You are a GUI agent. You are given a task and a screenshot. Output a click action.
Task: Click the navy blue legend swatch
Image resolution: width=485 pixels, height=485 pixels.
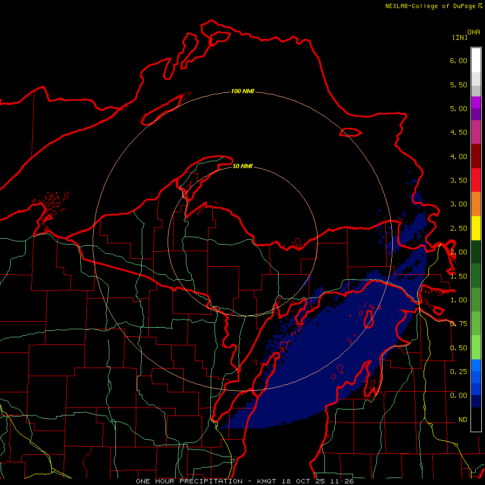476,401
